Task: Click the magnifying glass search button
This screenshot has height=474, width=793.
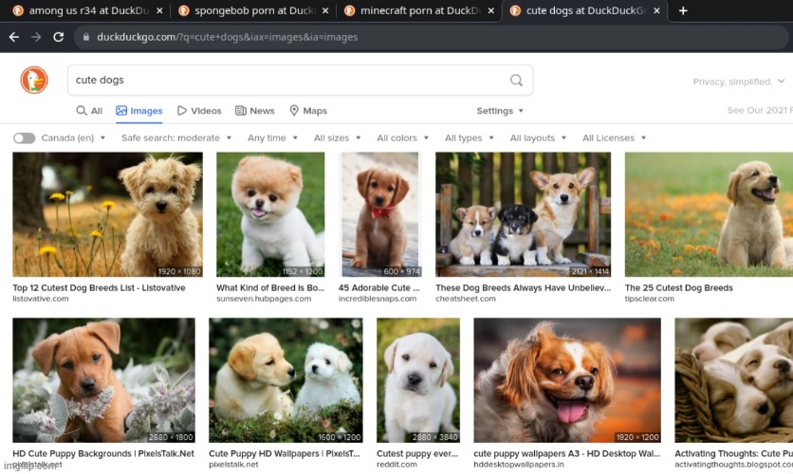Action: coord(516,81)
